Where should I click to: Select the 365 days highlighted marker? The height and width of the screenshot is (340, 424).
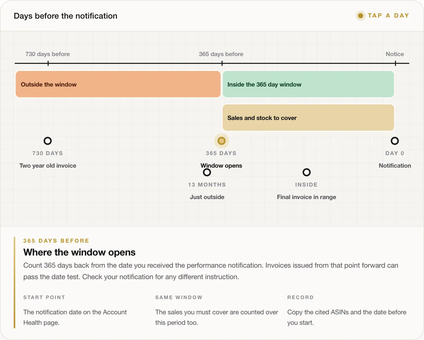point(221,141)
